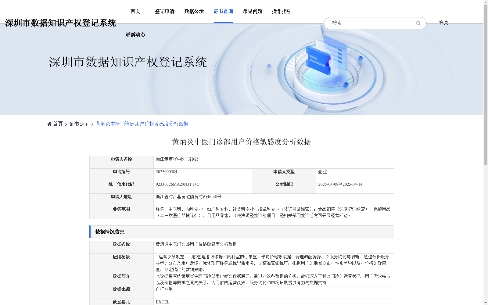This screenshot has width=488, height=305.
Task: Select applicant type value 企业
Action: point(322,172)
